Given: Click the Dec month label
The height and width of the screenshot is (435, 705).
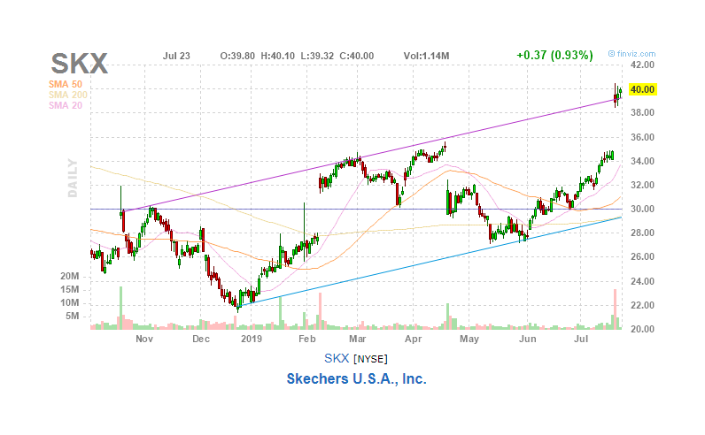Looking at the screenshot, I should click(x=201, y=339).
